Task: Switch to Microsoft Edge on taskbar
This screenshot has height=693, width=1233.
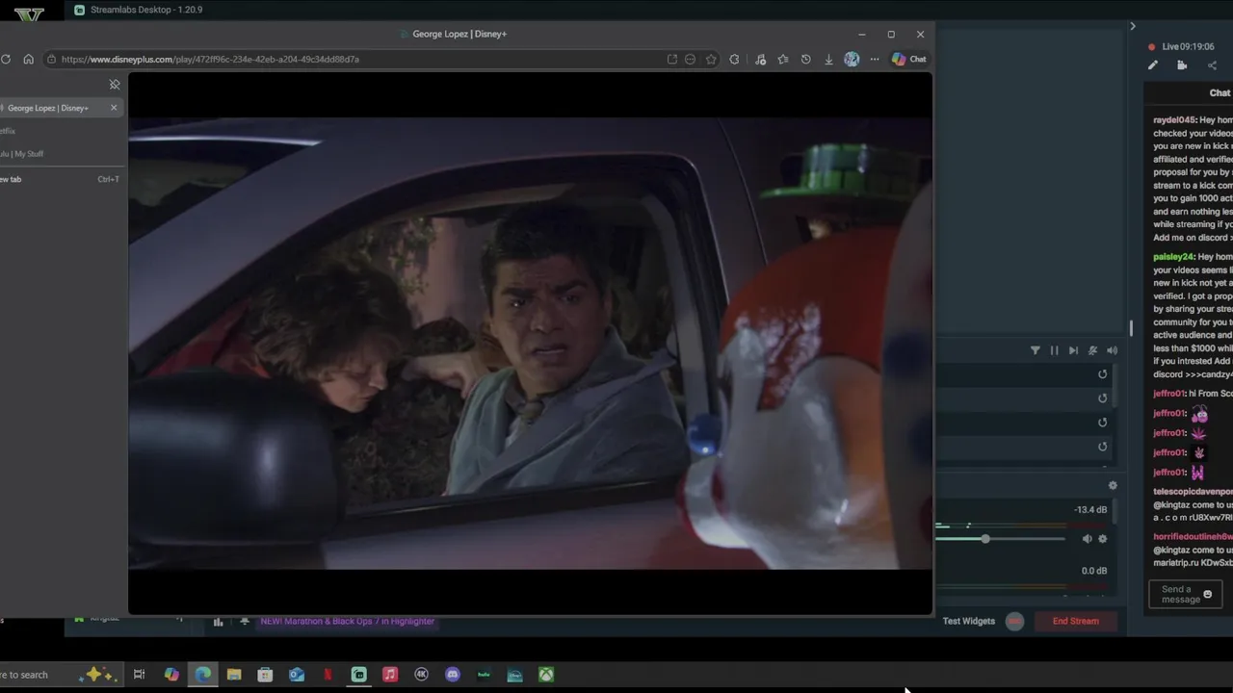Action: (202, 675)
